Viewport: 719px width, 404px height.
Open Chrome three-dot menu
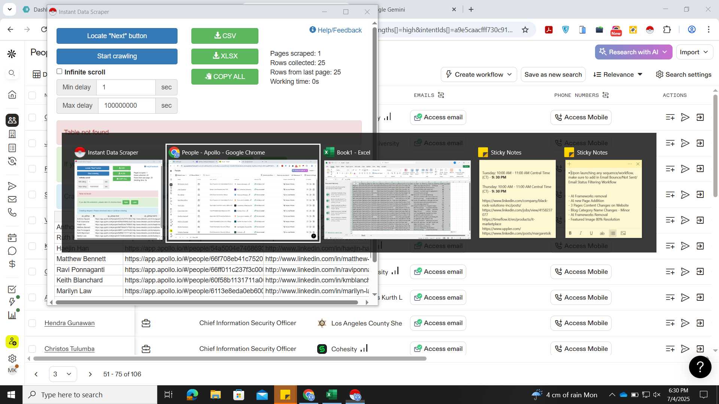click(x=709, y=30)
